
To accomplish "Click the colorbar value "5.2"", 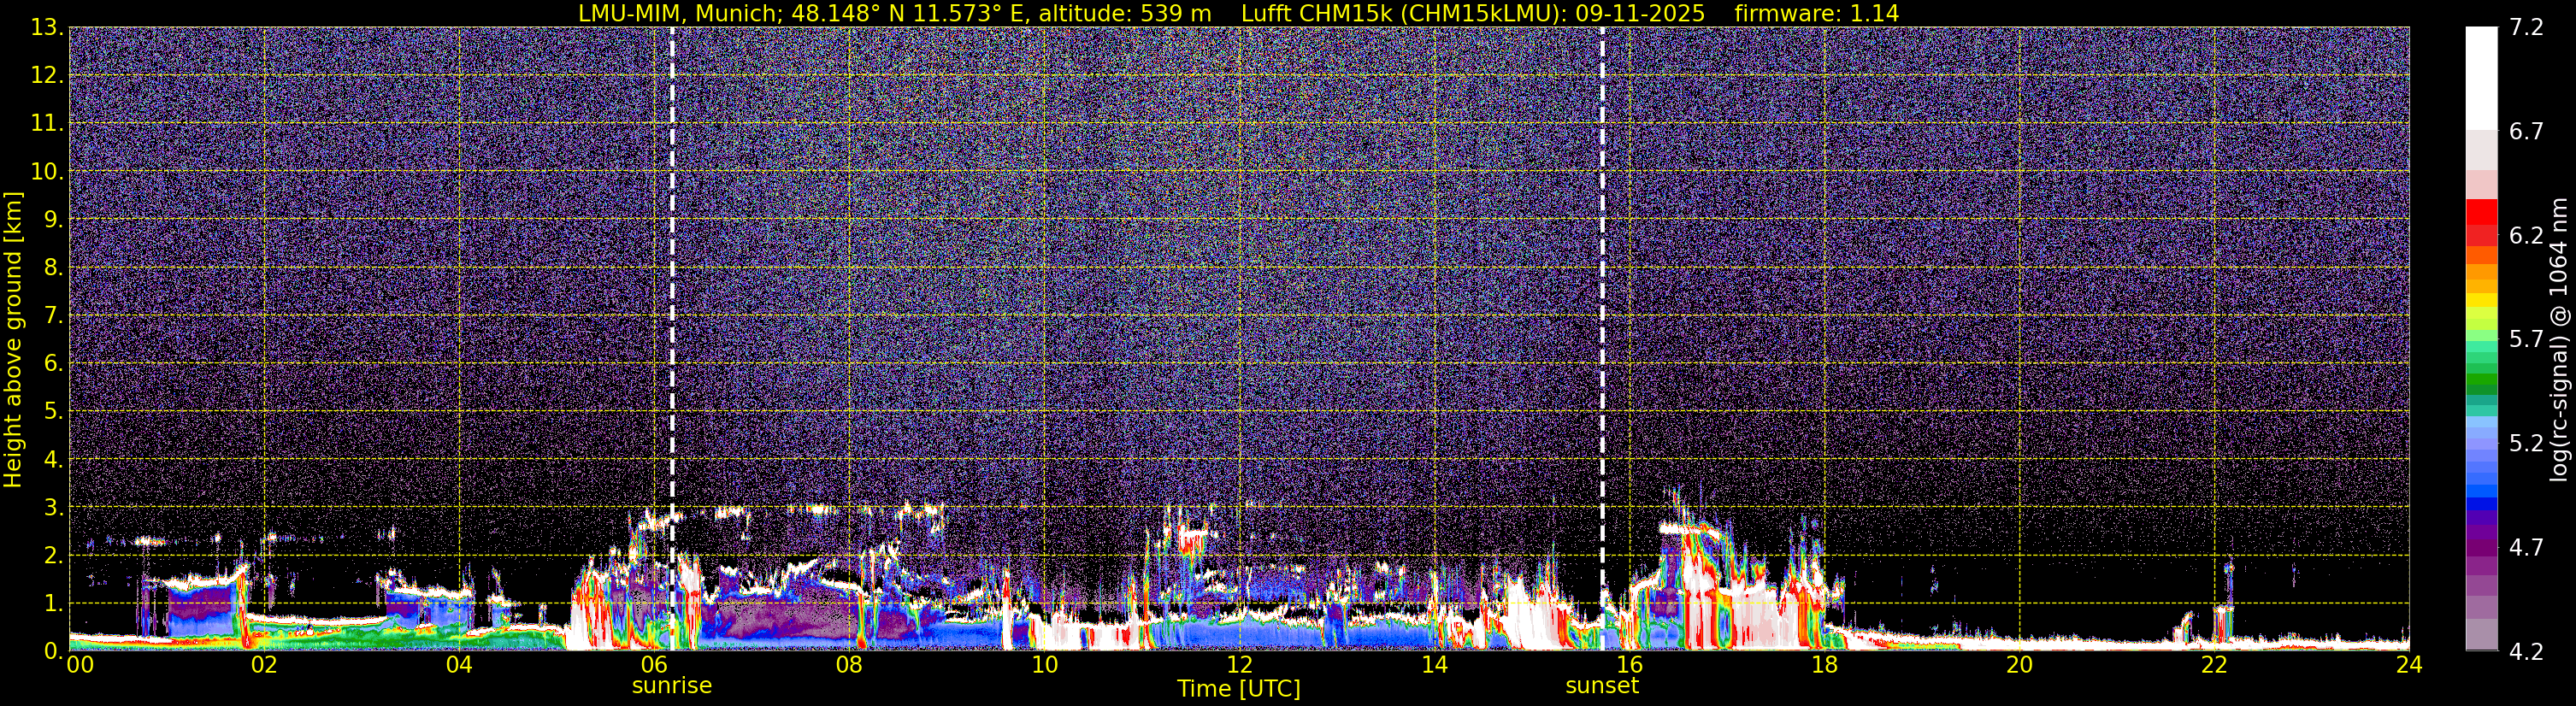I will click(2526, 444).
